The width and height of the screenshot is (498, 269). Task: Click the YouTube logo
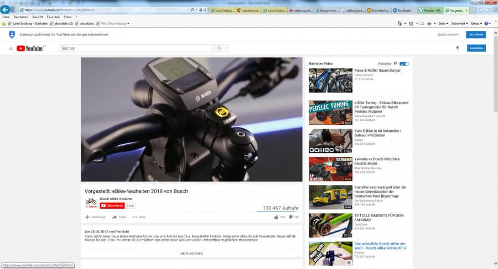point(30,49)
